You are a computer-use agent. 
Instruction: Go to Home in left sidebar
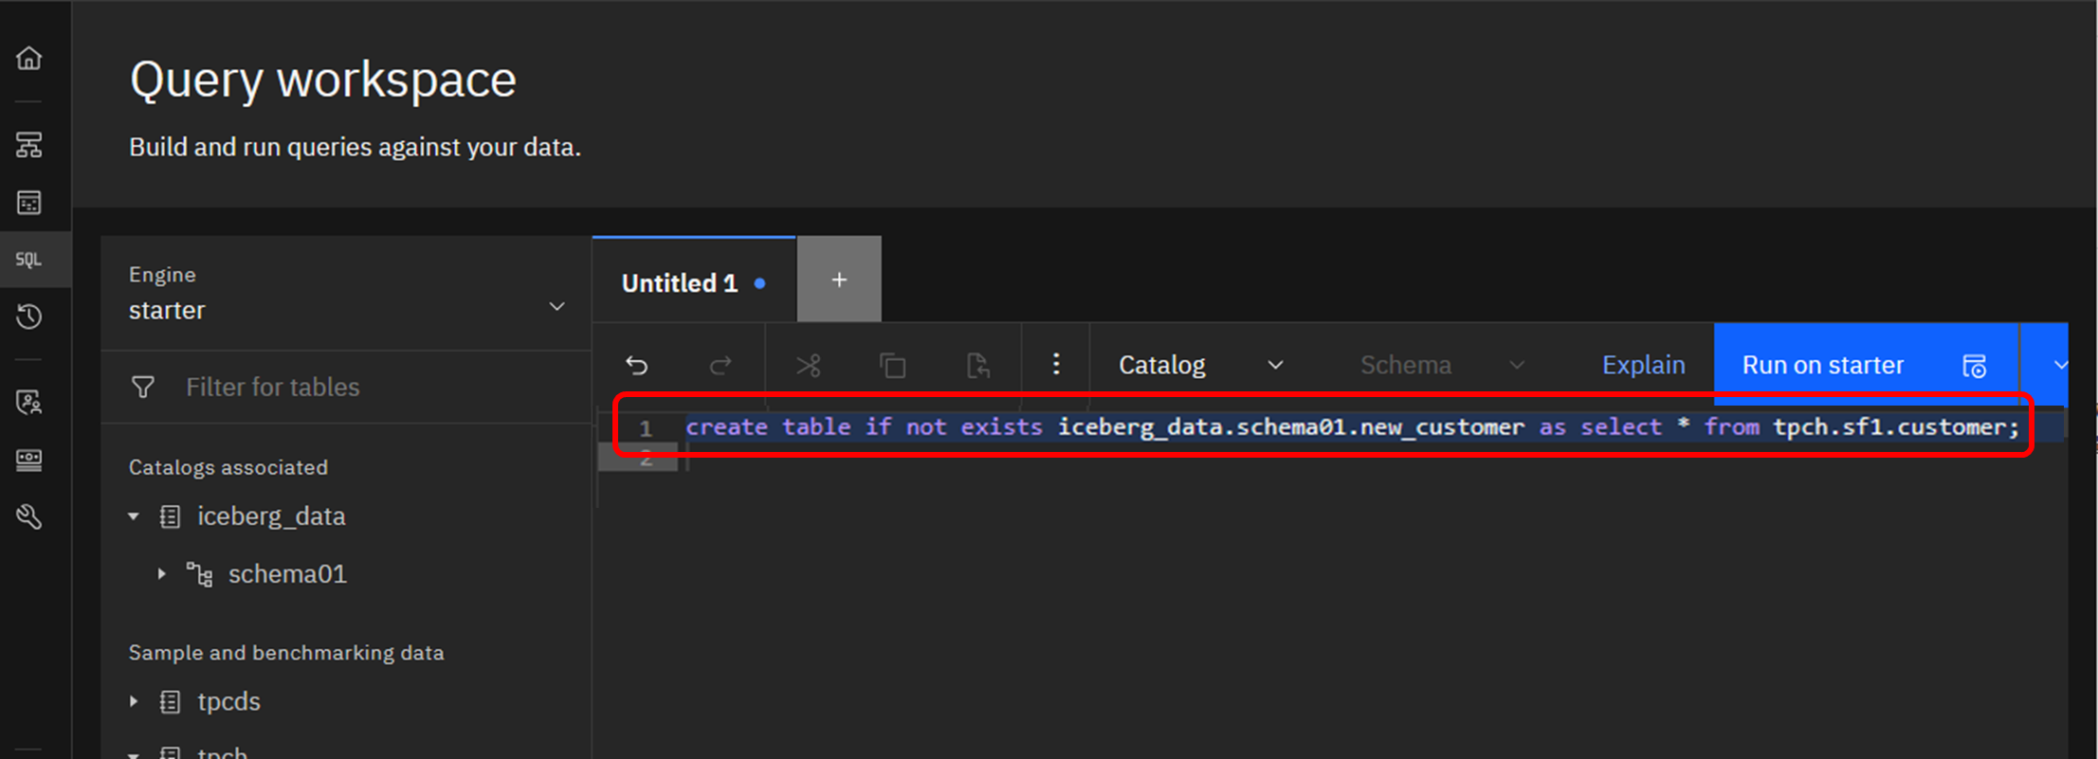(x=29, y=59)
